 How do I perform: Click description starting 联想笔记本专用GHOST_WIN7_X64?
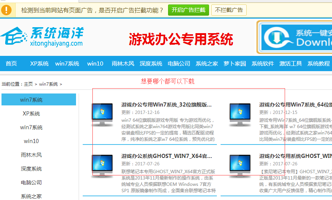pos(168,181)
